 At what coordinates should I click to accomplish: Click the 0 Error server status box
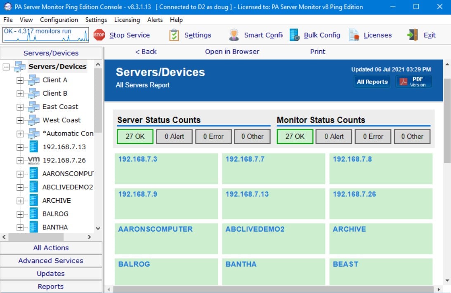(x=213, y=136)
